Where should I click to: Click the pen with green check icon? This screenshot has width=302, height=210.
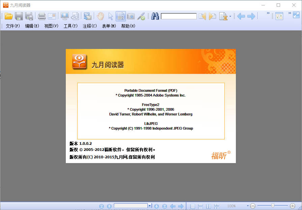click(x=141, y=16)
